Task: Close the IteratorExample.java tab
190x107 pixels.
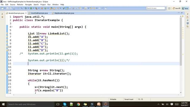Action: 26,13
